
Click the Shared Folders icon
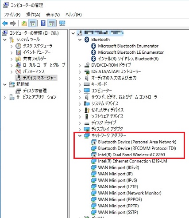(18, 59)
